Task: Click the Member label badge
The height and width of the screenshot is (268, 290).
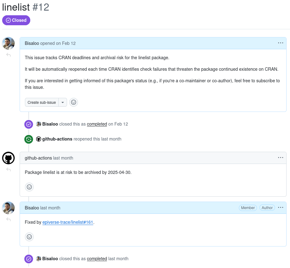Action: click(248, 208)
